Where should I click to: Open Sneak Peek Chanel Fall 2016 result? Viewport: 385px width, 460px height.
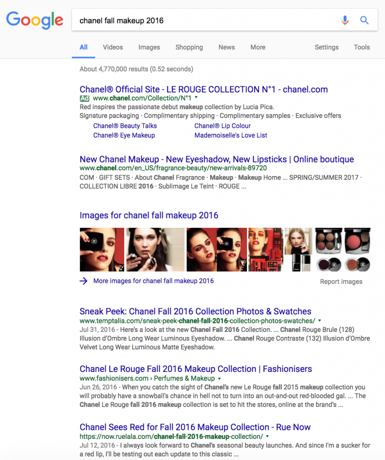click(195, 311)
